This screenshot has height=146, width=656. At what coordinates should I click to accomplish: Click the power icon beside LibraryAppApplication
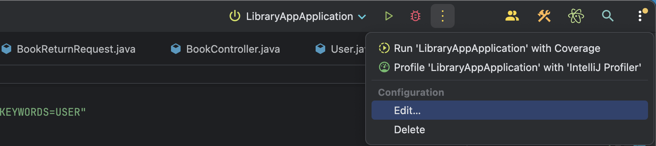[x=235, y=16]
